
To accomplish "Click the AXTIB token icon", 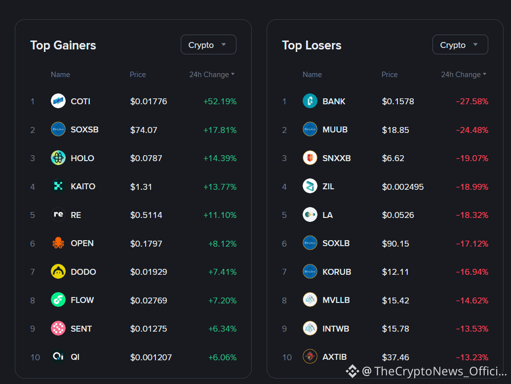I will [310, 357].
